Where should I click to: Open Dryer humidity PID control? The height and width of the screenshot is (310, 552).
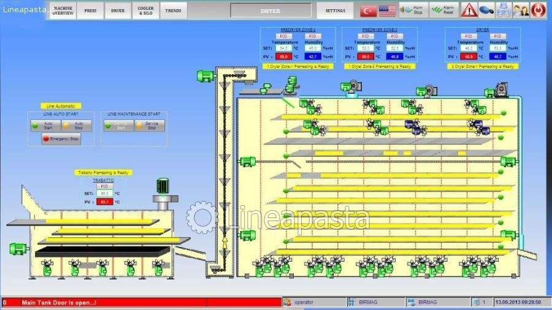coord(498,36)
